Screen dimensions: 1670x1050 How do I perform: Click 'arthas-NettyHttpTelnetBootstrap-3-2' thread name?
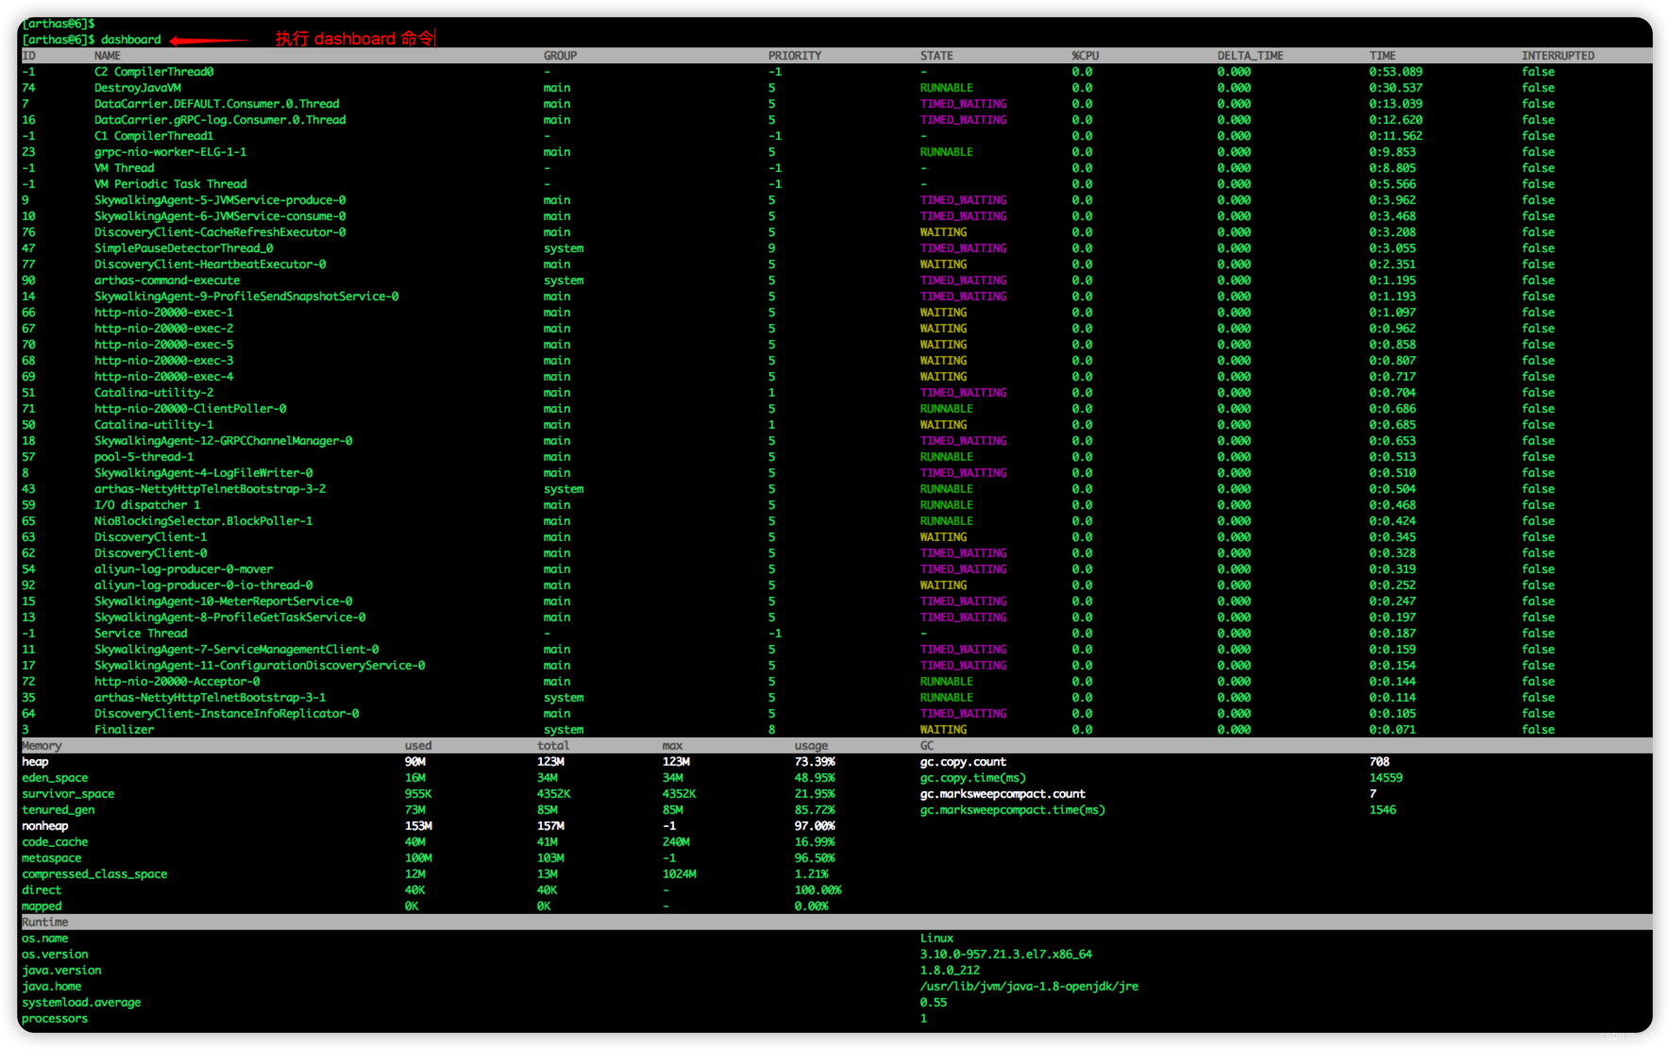211,489
